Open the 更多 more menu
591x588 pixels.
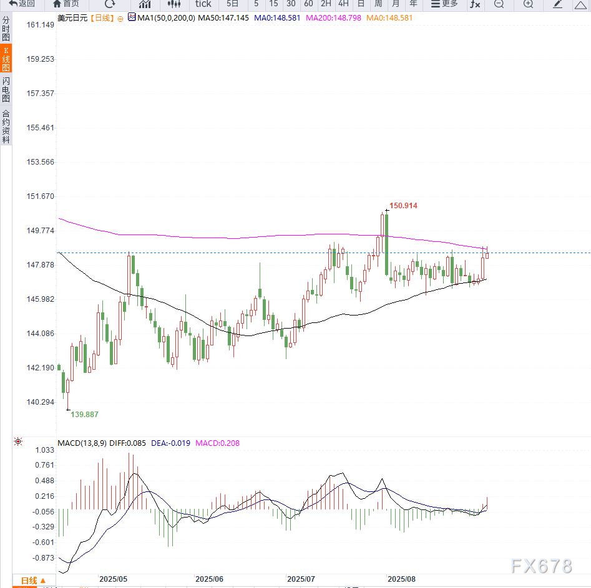coord(444,4)
